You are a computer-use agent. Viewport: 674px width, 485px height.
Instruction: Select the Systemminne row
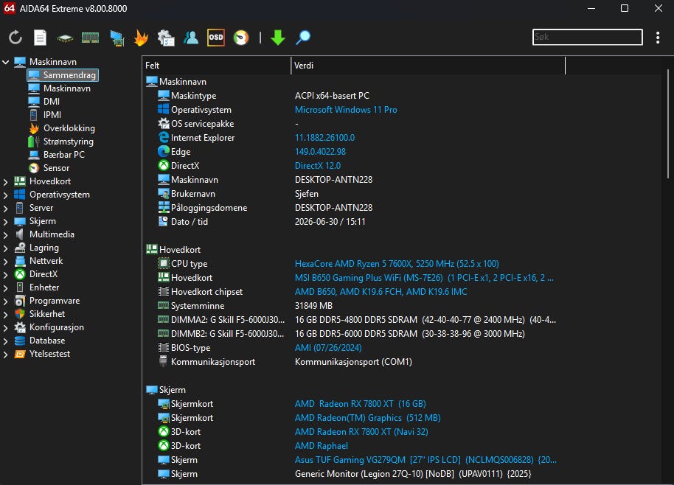tap(353, 306)
